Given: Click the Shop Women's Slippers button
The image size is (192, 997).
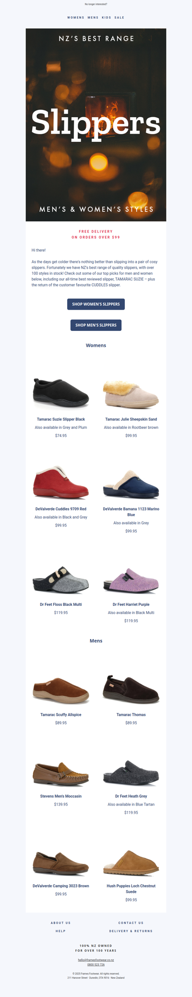Looking at the screenshot, I should pyautogui.click(x=96, y=304).
